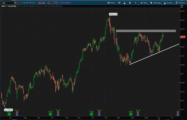The width and height of the screenshot is (187, 120).
Task: Click the upcoming July earnings icon
Action: pos(178,112)
